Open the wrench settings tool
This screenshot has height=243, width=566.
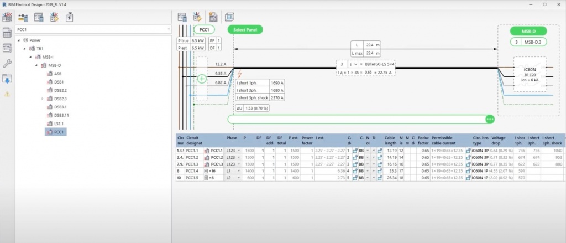click(7, 64)
